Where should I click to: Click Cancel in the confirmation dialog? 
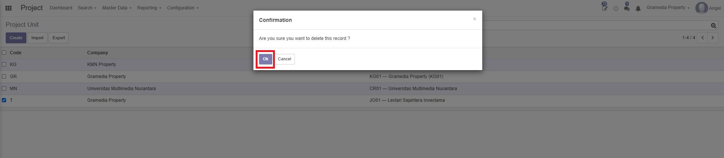[284, 59]
